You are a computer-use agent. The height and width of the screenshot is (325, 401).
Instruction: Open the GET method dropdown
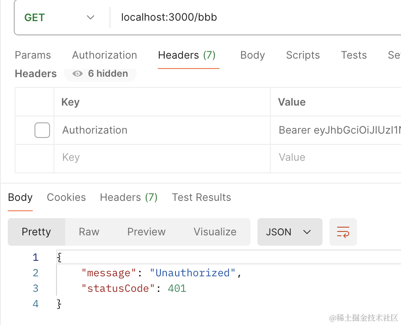[59, 18]
